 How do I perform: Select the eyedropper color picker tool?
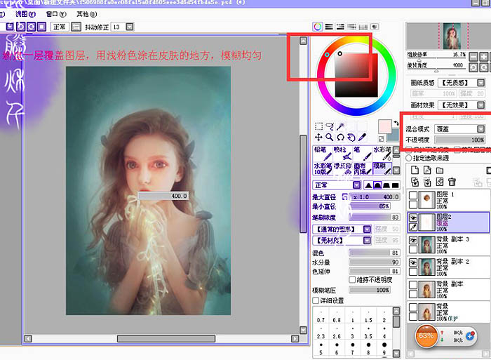[362, 138]
